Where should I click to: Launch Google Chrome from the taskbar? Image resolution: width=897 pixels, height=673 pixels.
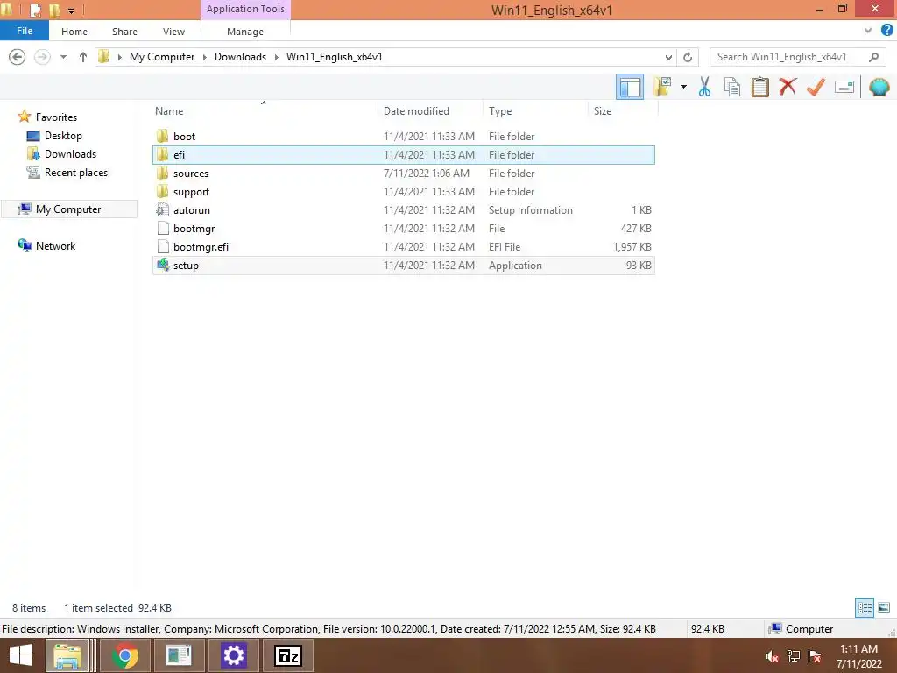pos(125,655)
